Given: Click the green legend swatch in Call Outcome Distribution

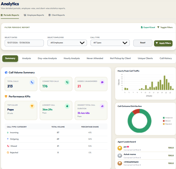Looking at the screenshot, I should pyautogui.click(x=164, y=118).
